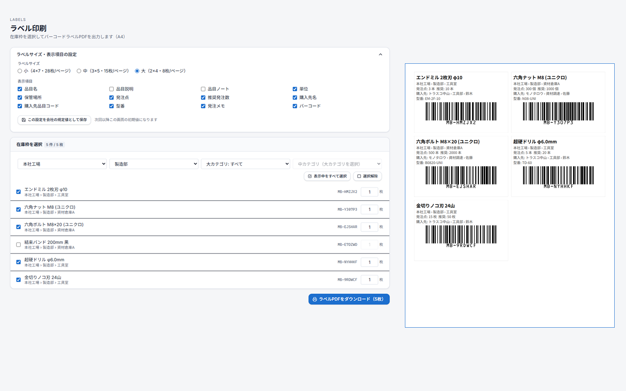Click quantity field for MB-HMZJX2
Viewport: 626px width, 391px height.
point(369,192)
